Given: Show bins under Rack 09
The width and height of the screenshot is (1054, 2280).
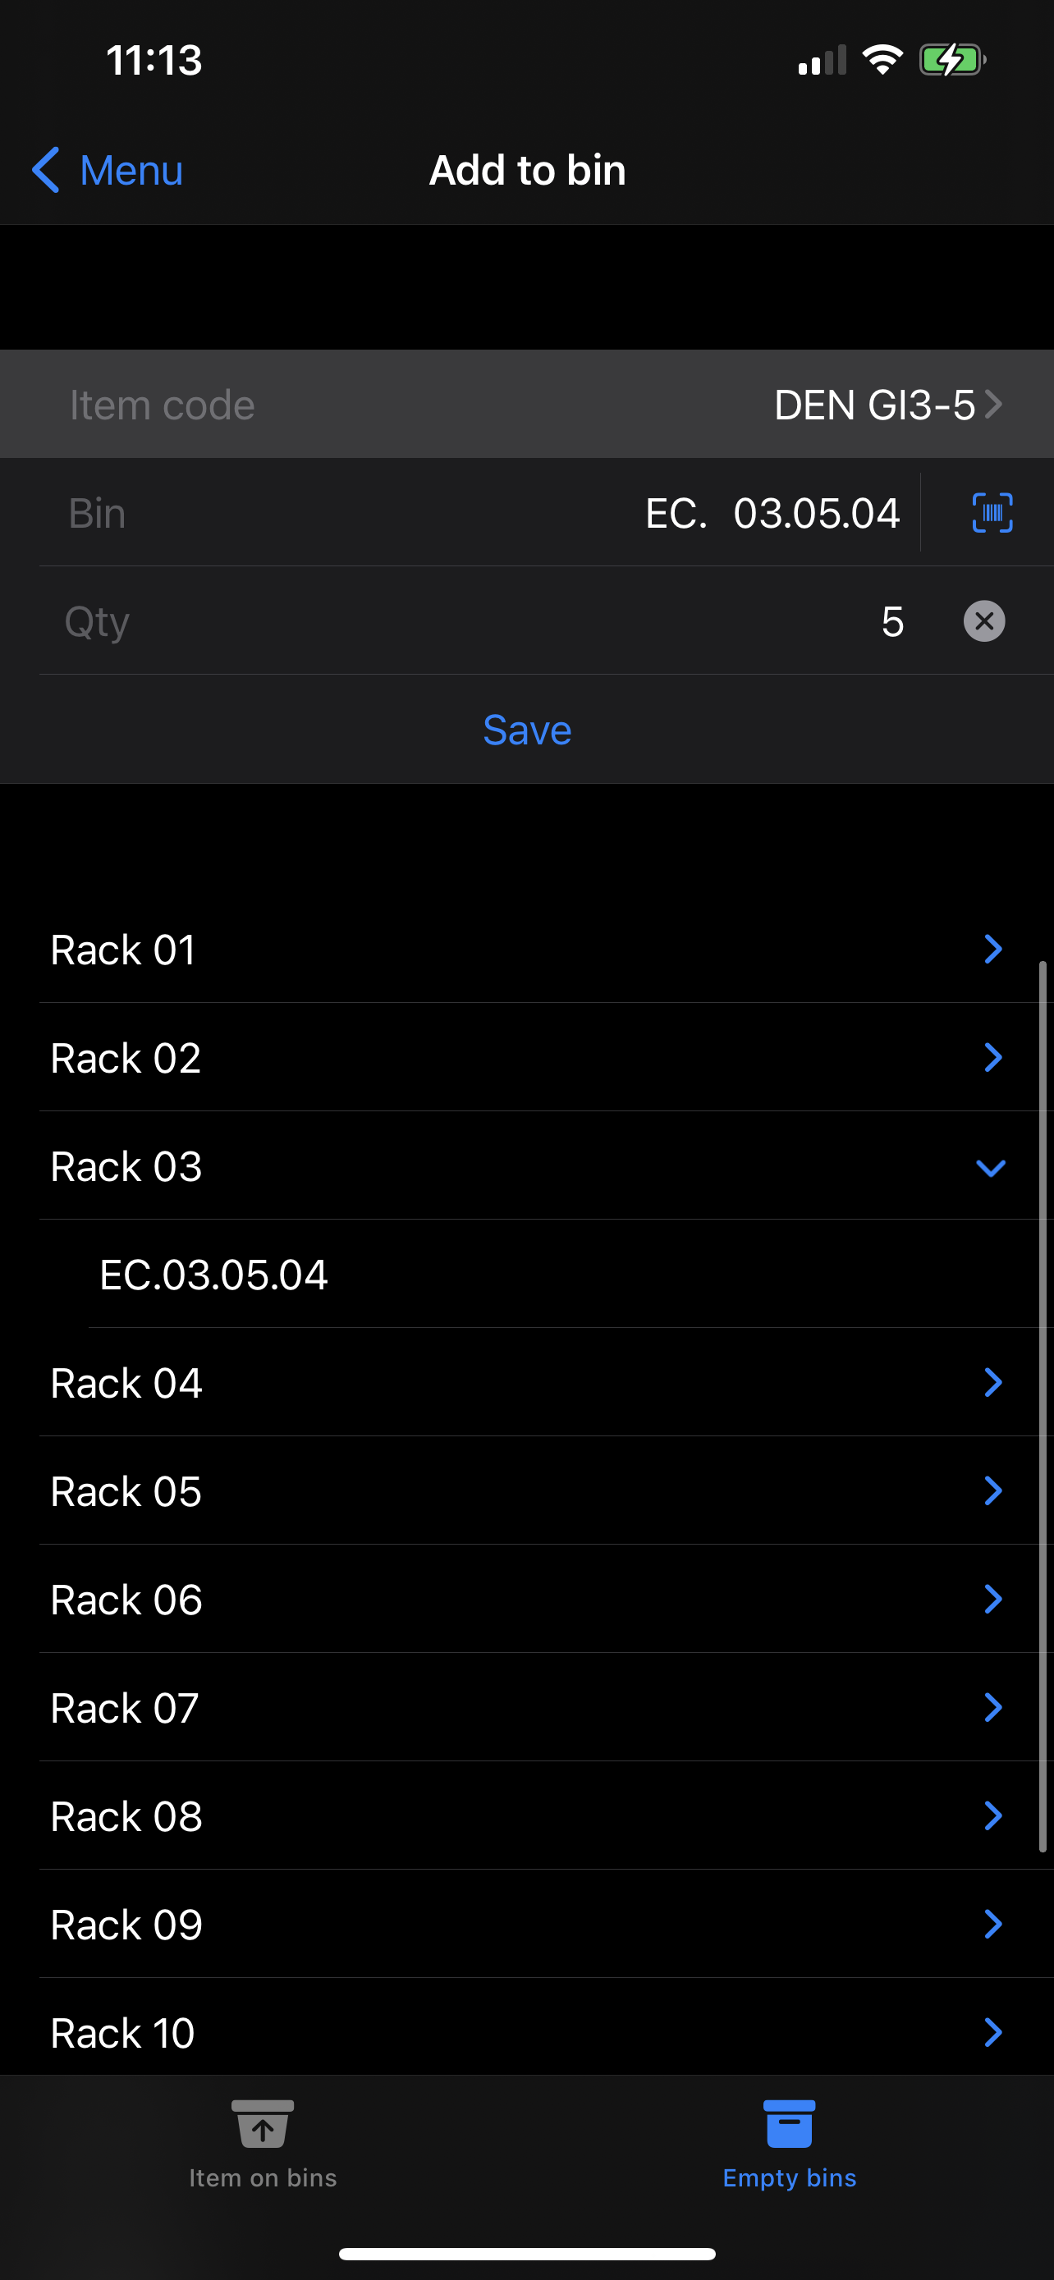Looking at the screenshot, I should pos(992,1923).
